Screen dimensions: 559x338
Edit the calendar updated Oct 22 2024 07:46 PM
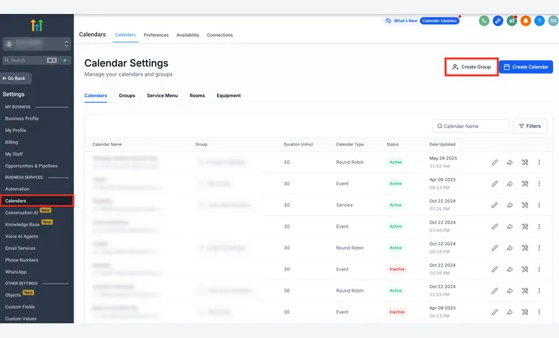tap(494, 226)
